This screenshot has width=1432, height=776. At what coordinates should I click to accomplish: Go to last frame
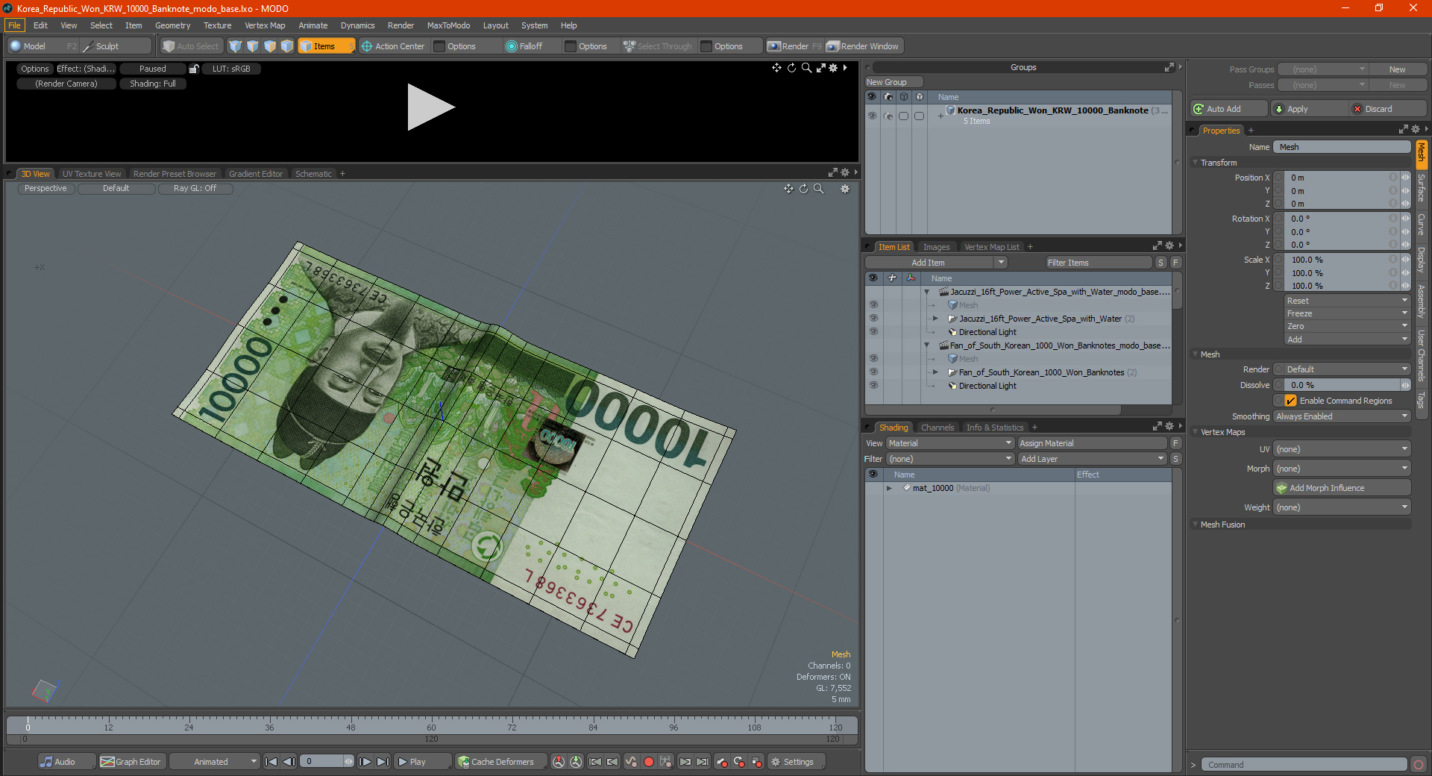click(383, 762)
